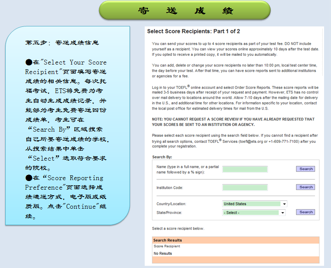This screenshot has height=268, width=331.
Task: Click the Search button beside State/Province
Action: pyautogui.click(x=305, y=212)
